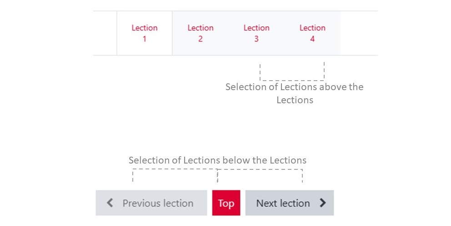Click the number 4 in the fourth tab
The width and height of the screenshot is (451, 226).
[x=312, y=39]
